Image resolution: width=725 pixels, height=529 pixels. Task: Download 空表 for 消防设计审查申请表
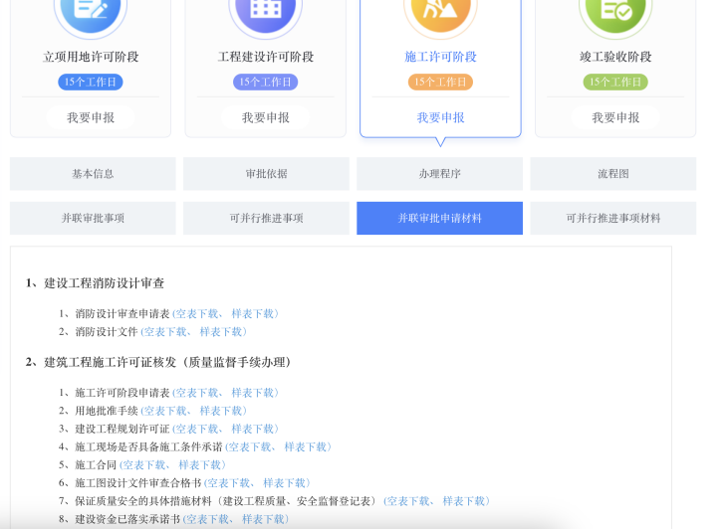point(197,313)
